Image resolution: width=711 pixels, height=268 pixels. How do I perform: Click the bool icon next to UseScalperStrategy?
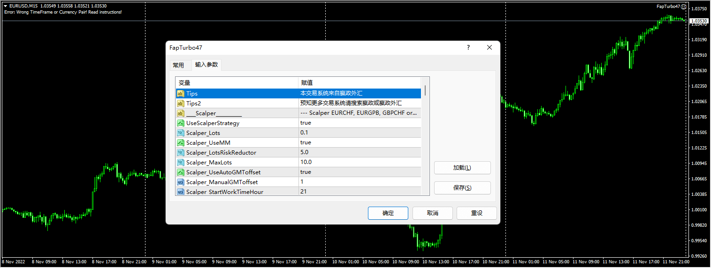point(180,123)
